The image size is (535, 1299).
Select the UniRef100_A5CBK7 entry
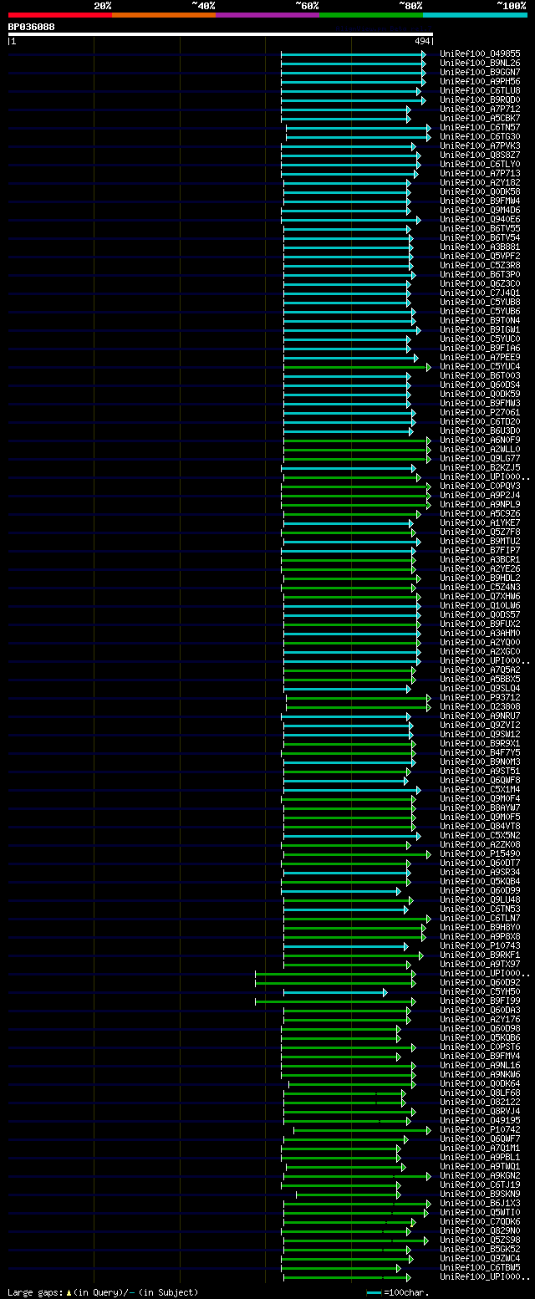click(481, 118)
